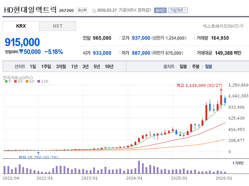Click the green 5 moving average swatch
The height and width of the screenshot is (186, 249).
click(6, 81)
